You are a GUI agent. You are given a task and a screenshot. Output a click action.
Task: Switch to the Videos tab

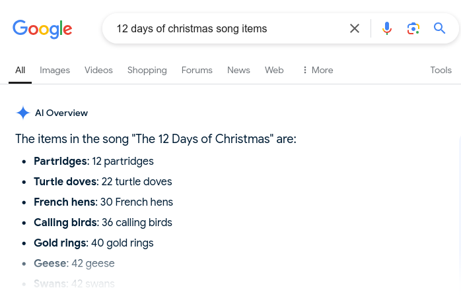tap(98, 70)
